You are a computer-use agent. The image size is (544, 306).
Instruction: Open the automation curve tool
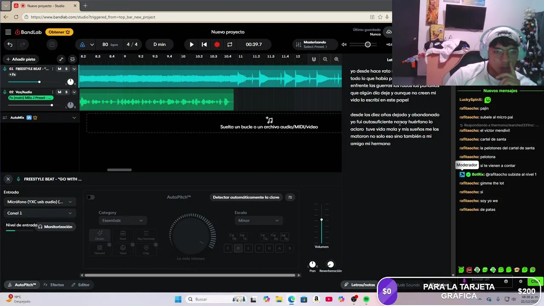(x=61, y=59)
